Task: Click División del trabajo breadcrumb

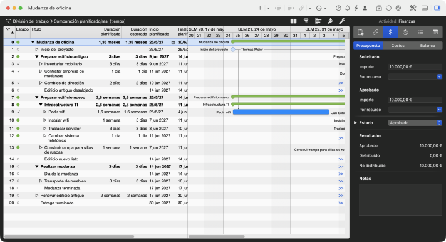Action: (x=31, y=21)
